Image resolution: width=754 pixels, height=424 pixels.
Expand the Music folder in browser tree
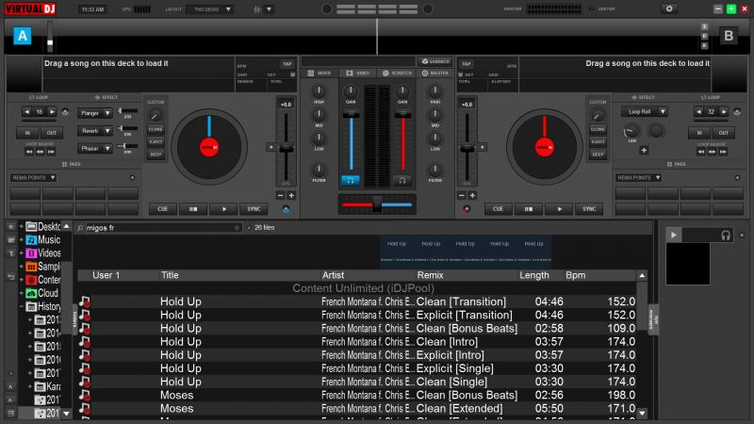21,239
